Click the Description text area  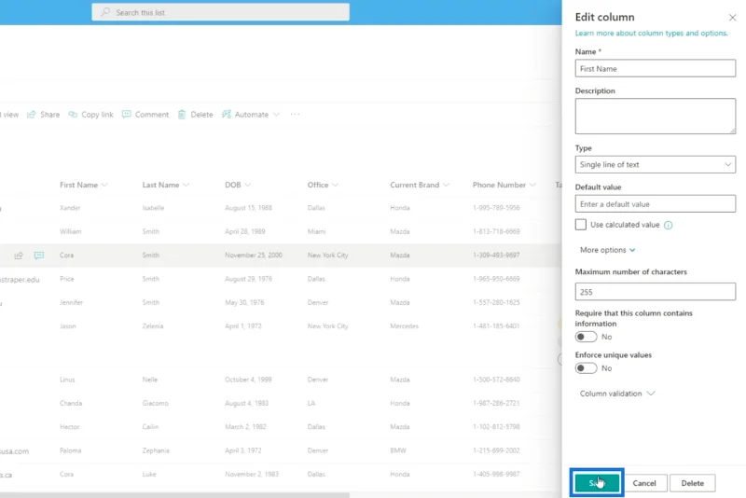point(656,116)
